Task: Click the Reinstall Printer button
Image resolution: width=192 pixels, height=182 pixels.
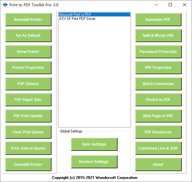Action: click(28, 20)
